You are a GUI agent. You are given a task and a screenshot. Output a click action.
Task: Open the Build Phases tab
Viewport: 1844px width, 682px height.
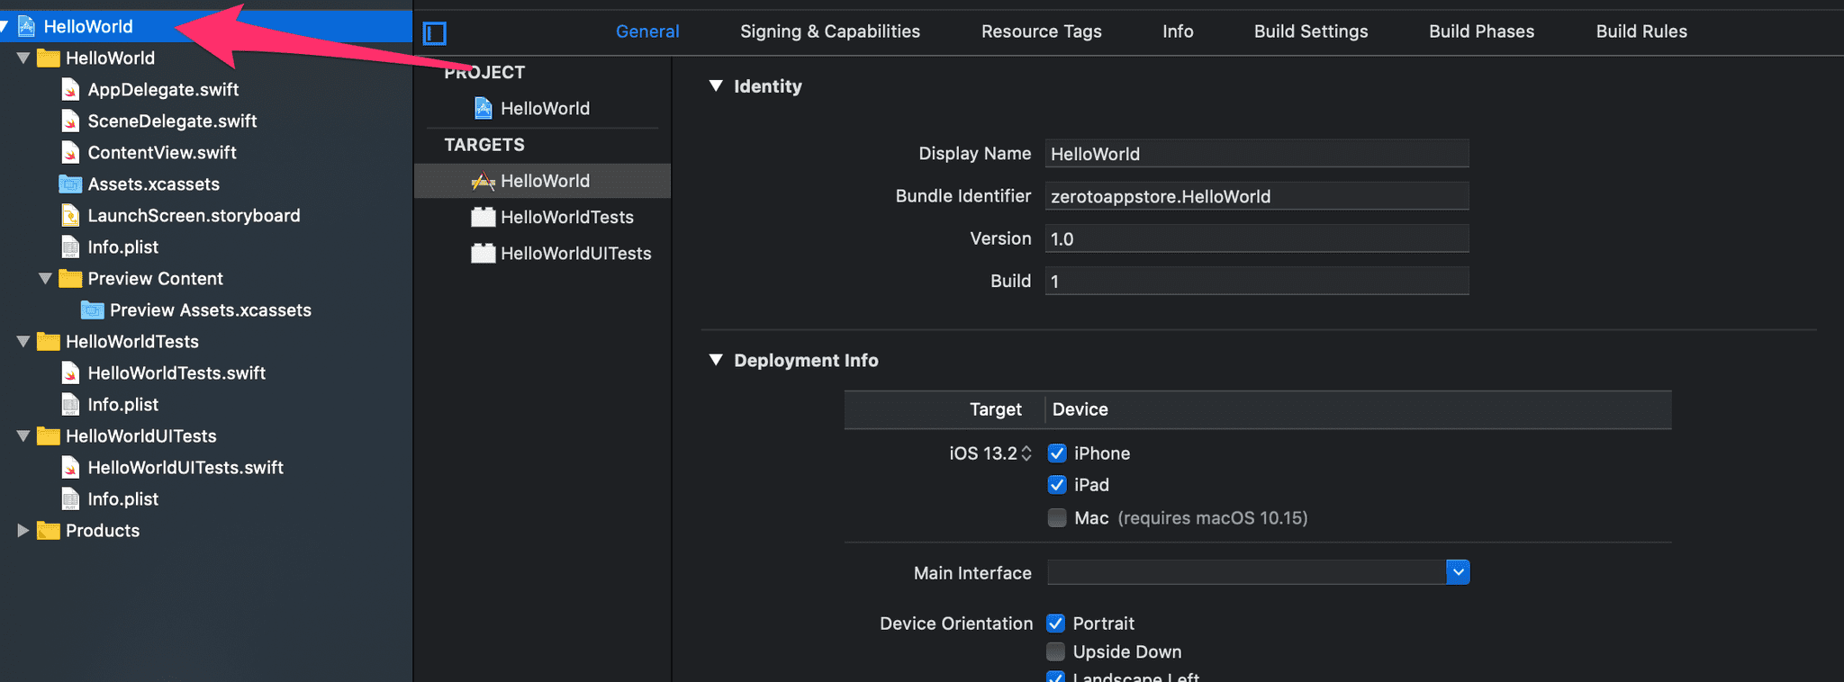point(1482,31)
